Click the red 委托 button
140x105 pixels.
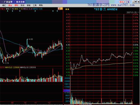coord(122,2)
